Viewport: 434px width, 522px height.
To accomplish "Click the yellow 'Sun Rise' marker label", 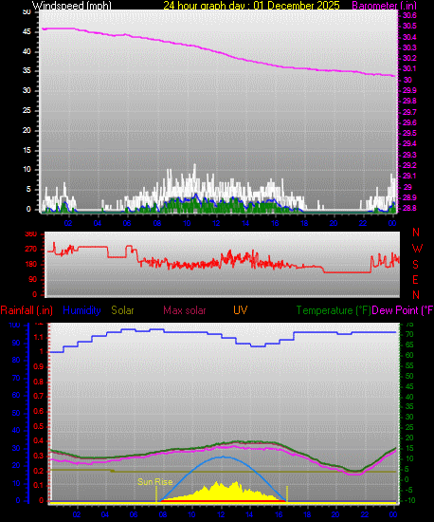I will pos(155,482).
